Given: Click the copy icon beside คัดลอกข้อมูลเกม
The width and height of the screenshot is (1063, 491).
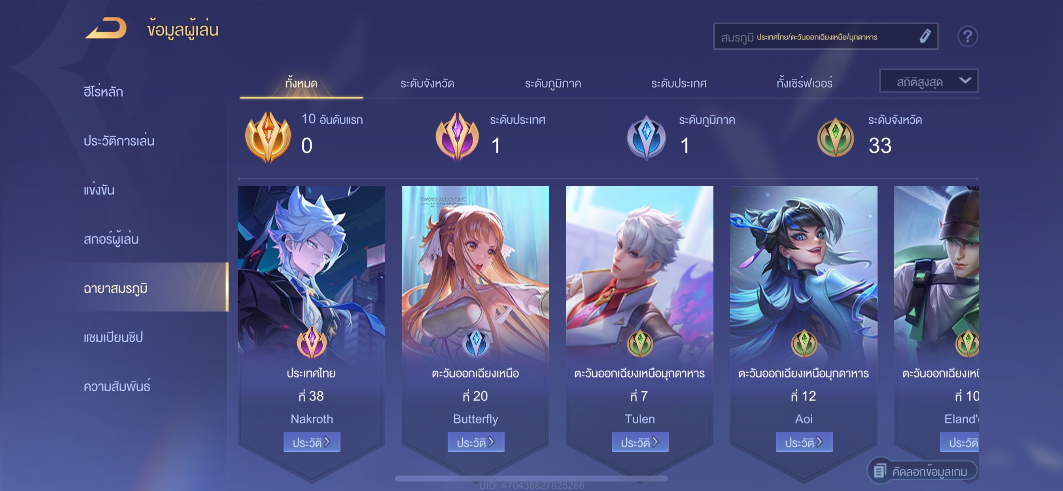Looking at the screenshot, I should coord(879,470).
